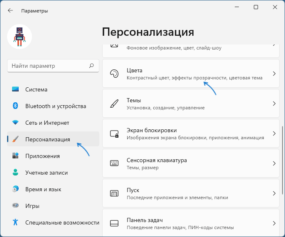Expand Сенсорная клавиатура via chevron
This screenshot has height=237, width=285.
coord(274,163)
